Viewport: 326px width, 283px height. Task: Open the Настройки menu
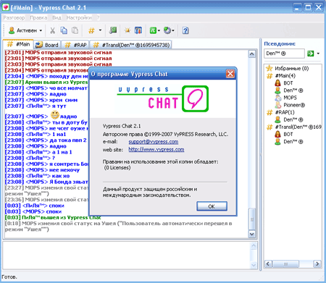click(79, 17)
